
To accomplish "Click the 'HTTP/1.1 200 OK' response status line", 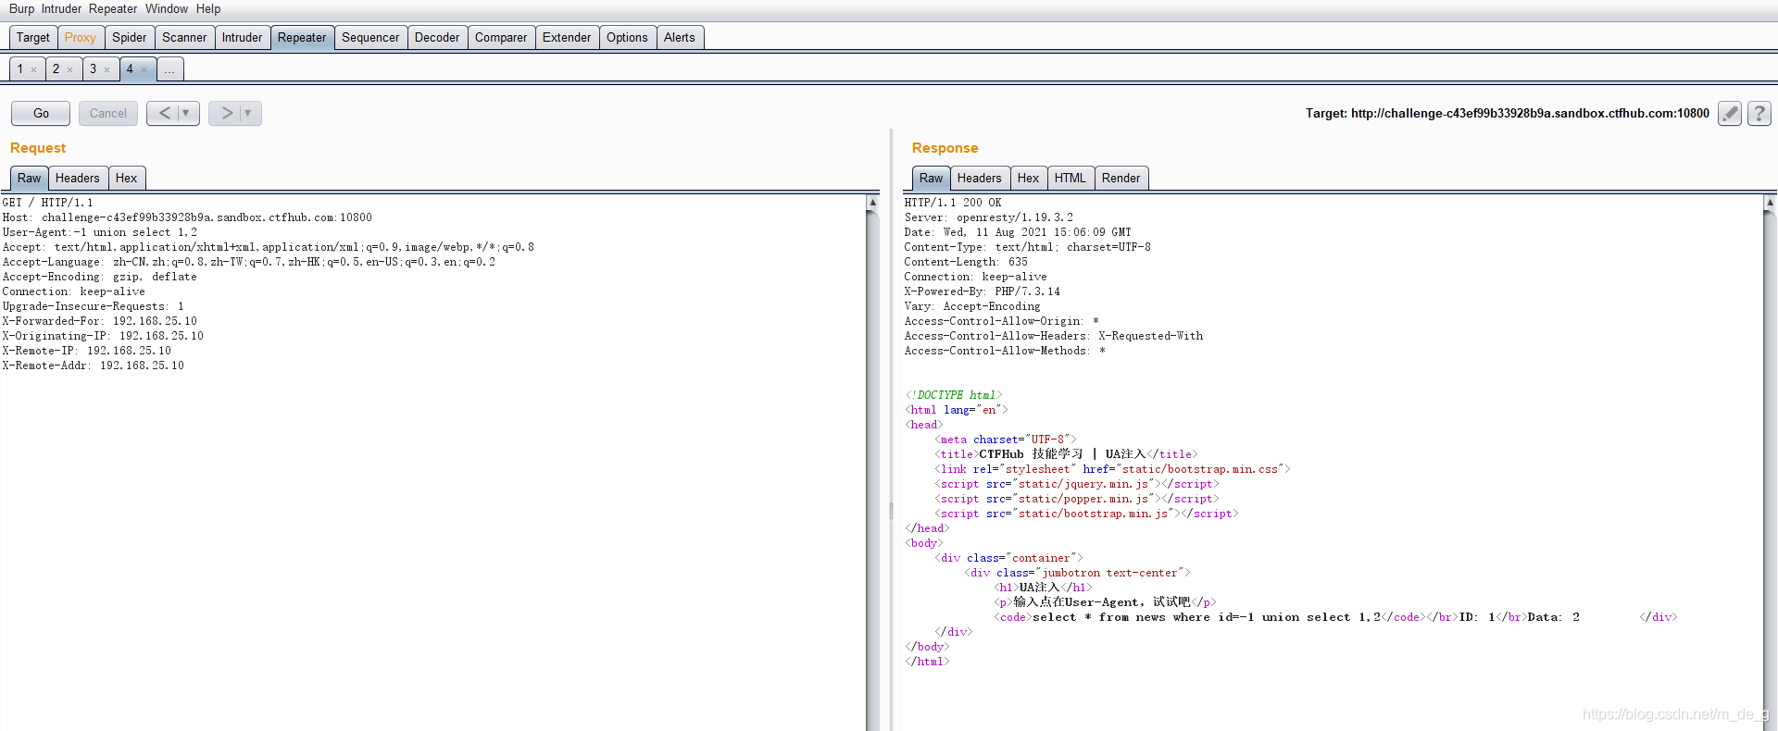I will 953,203.
